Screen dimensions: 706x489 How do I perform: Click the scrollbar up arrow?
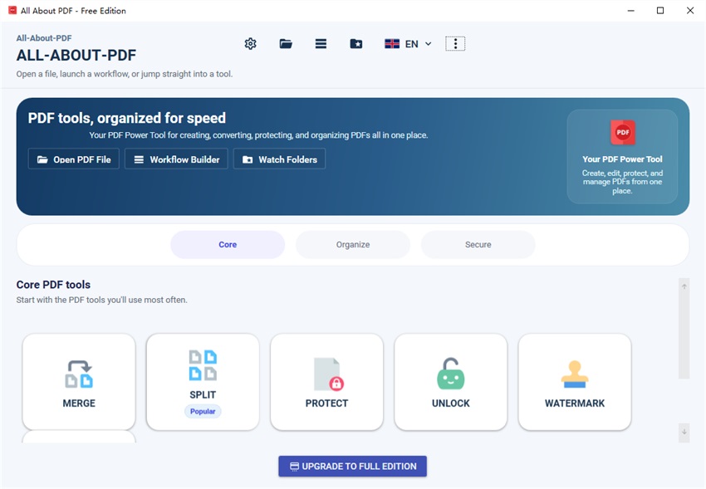[684, 286]
